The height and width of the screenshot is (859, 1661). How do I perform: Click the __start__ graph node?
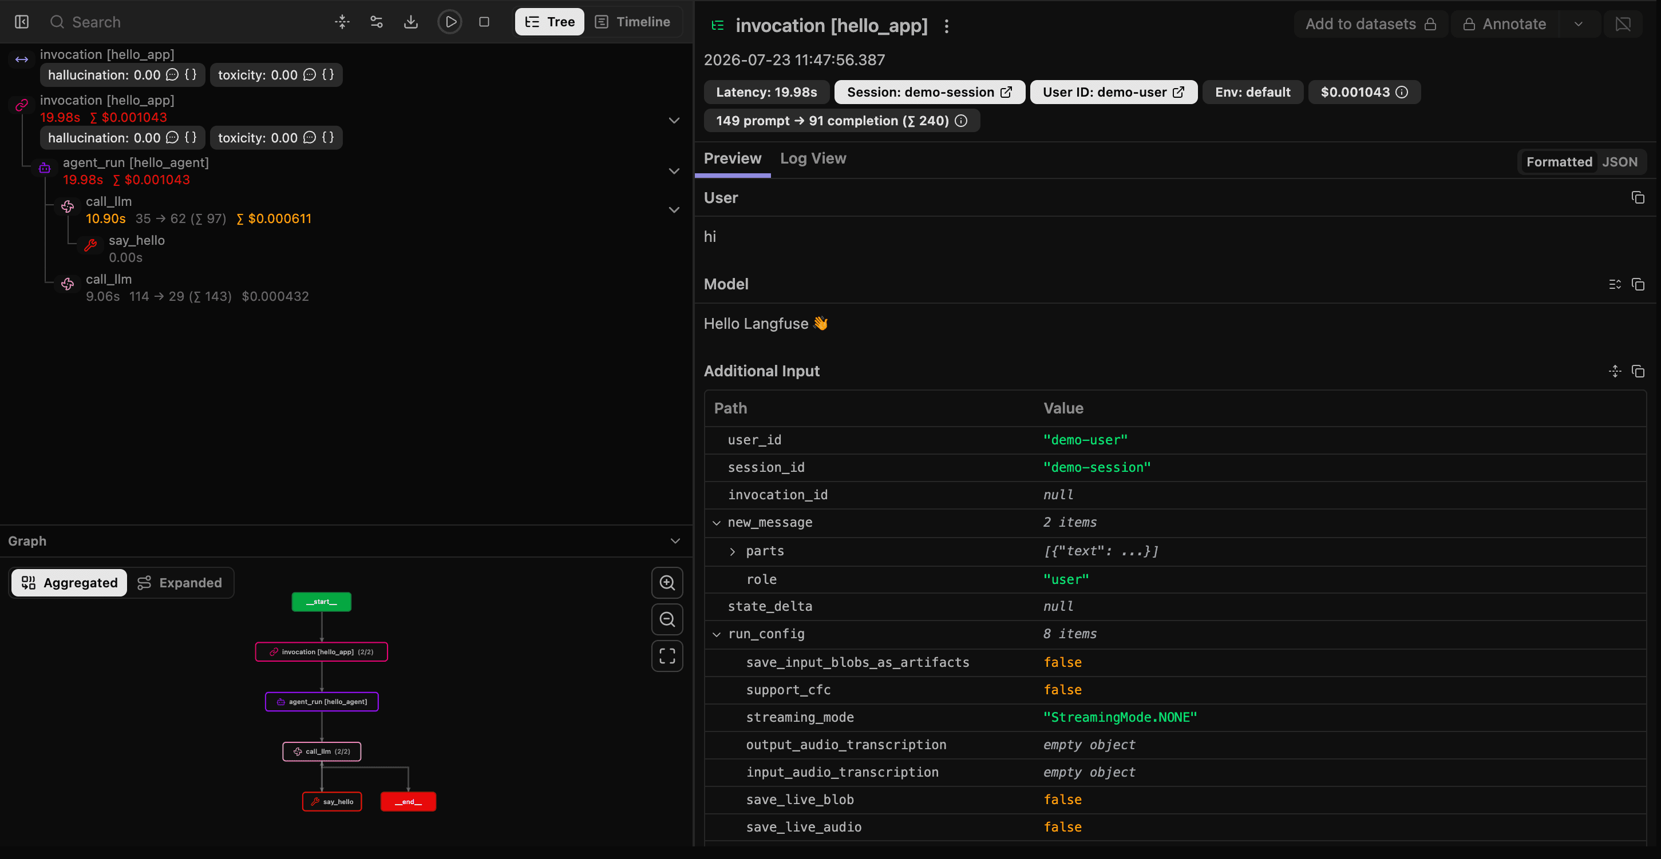click(321, 602)
